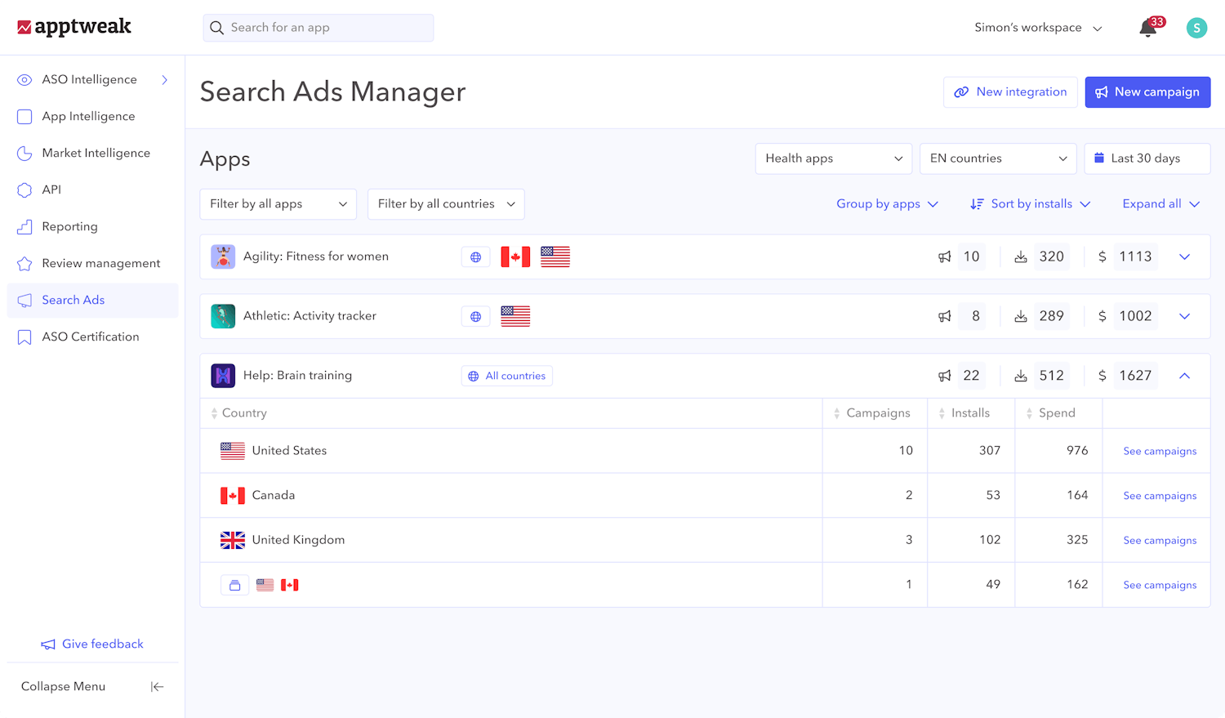Toggle All countries for Help: Brain training
The image size is (1225, 718).
pos(506,376)
